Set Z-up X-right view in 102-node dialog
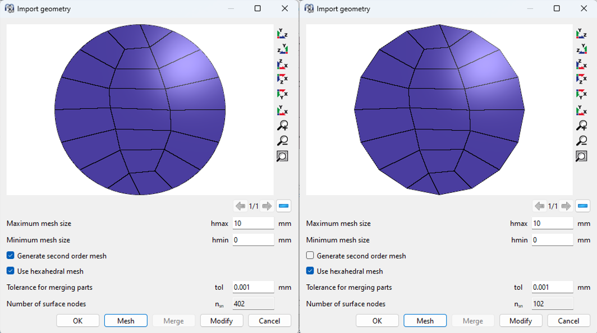 pyautogui.click(x=581, y=64)
